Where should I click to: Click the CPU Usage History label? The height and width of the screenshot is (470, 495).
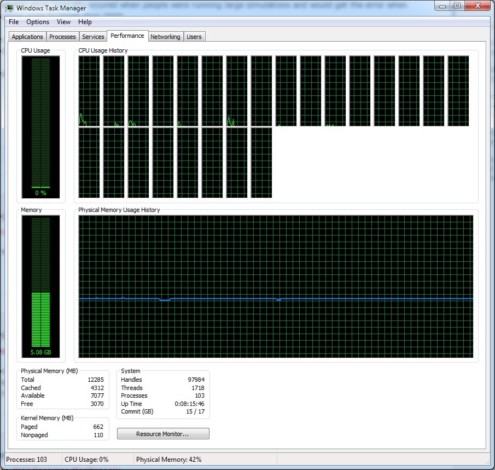[103, 50]
